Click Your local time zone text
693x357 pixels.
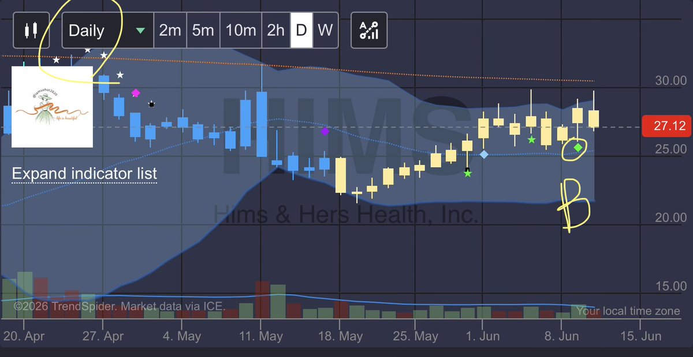point(628,311)
